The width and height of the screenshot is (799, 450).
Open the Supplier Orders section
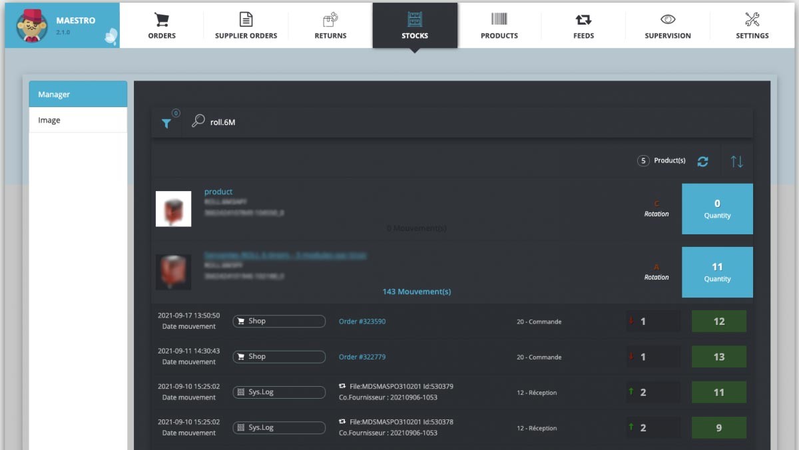[x=246, y=26]
